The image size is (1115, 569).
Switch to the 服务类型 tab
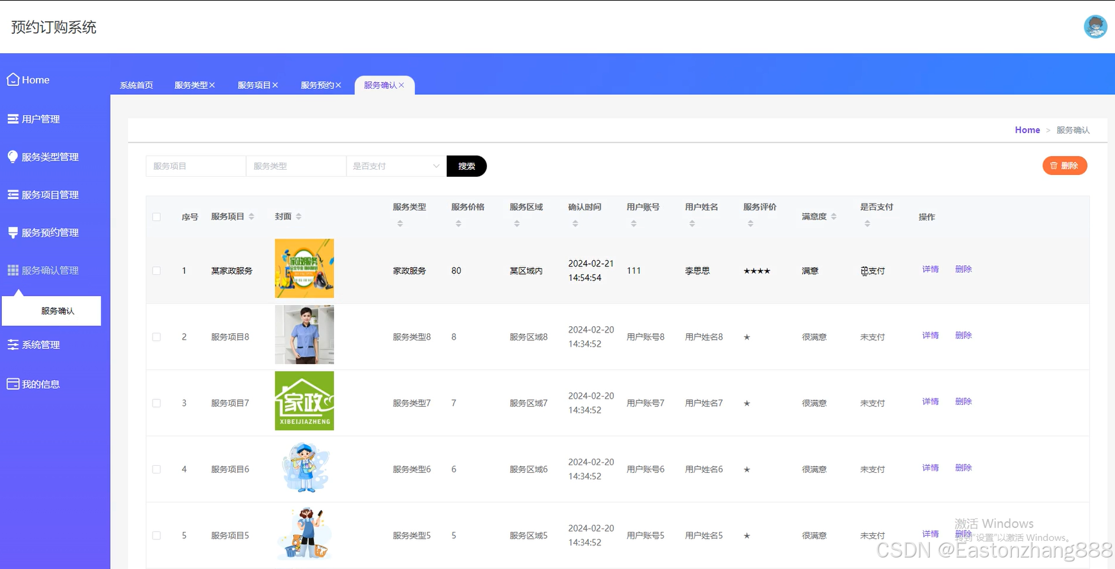click(x=191, y=85)
